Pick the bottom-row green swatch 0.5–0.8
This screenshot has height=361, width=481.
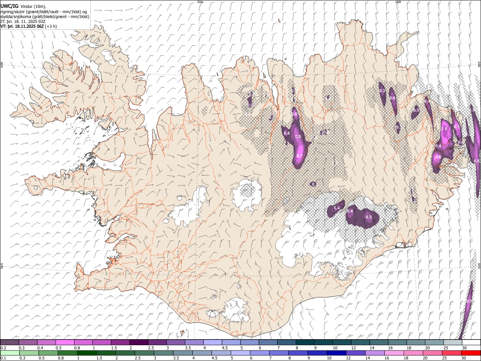48,353
